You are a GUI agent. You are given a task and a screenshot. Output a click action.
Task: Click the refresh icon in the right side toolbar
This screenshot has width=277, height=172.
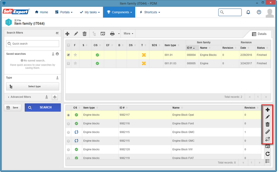coord(268,154)
